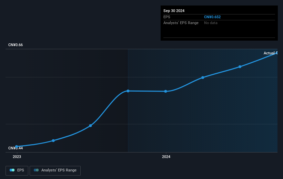Click the 2023 x-axis label
Viewport: 283px width, 179px height.
tap(17, 157)
